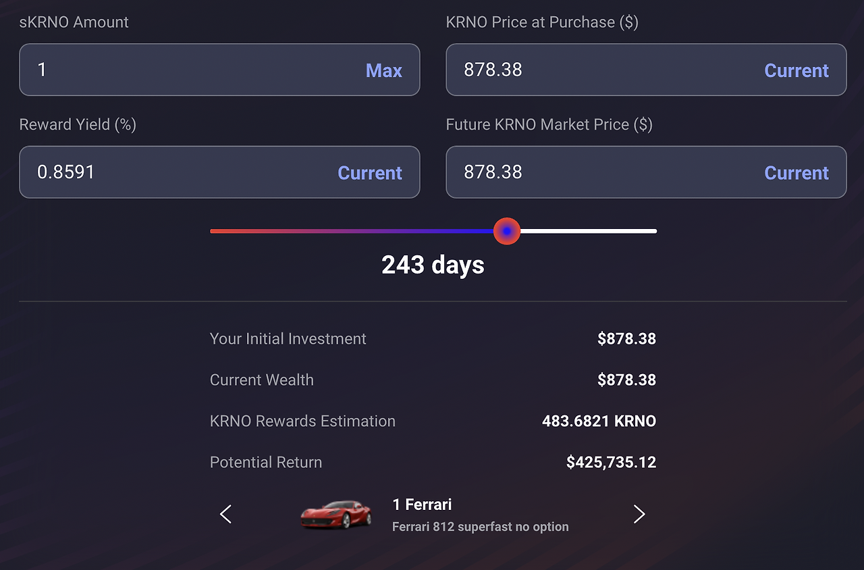864x570 pixels.
Task: Click the right arrow next to Ferrari
Action: click(x=639, y=515)
